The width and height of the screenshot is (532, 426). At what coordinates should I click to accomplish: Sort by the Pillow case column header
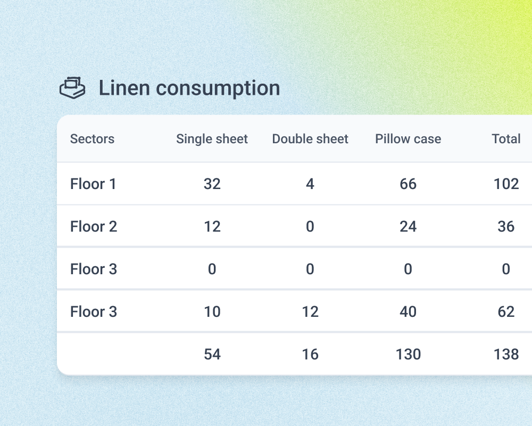(x=408, y=139)
